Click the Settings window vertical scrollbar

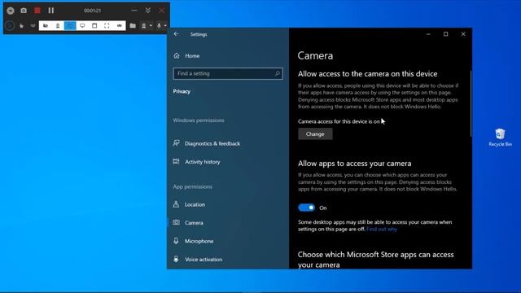(x=471, y=103)
